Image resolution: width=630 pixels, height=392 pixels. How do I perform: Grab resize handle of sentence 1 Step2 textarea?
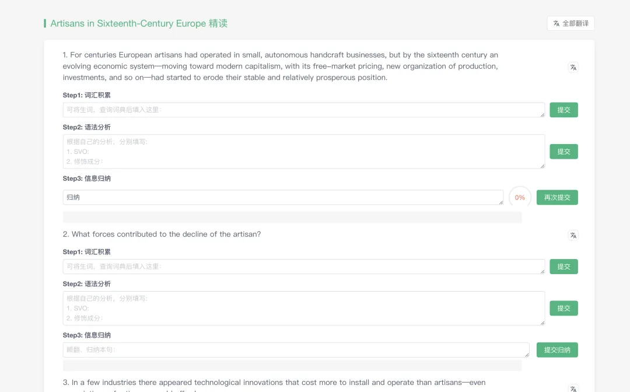click(x=542, y=166)
